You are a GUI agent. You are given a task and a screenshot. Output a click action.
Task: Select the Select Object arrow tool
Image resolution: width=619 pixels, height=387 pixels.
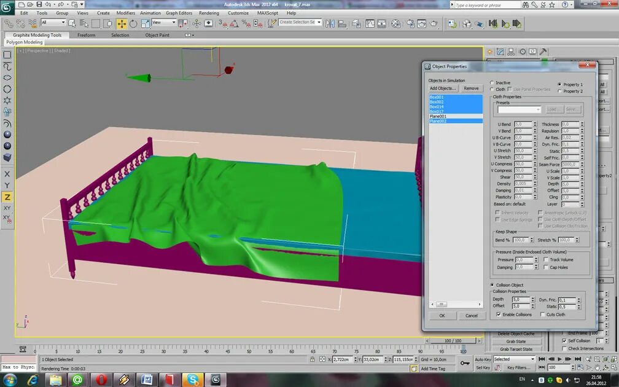tap(72, 23)
